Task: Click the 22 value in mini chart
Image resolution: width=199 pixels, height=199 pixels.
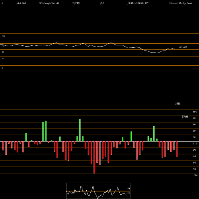Action: (129, 193)
